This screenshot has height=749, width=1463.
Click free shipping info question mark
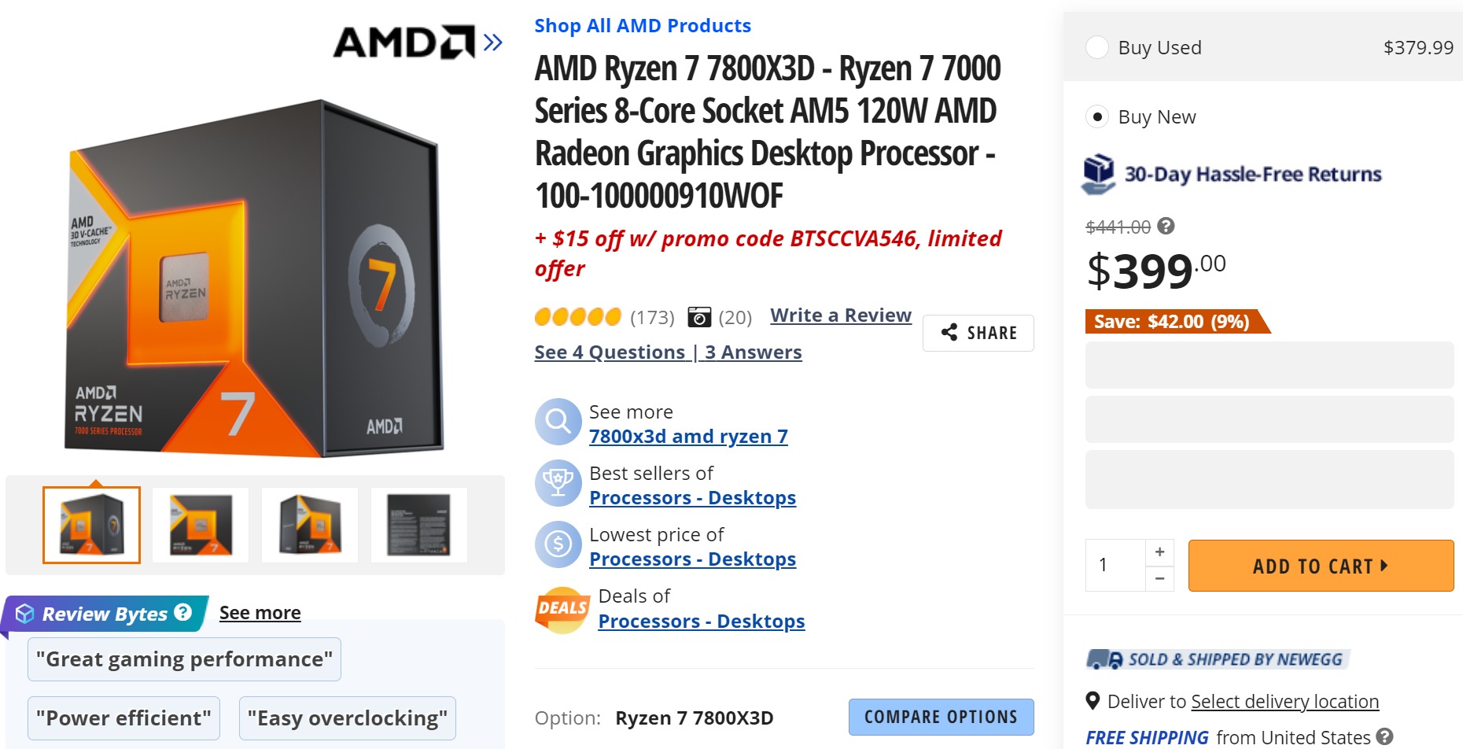1385,736
